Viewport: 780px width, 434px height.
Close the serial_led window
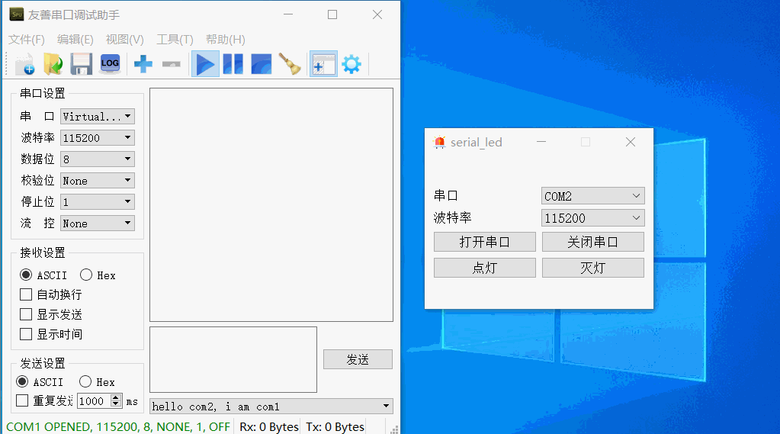pos(631,143)
